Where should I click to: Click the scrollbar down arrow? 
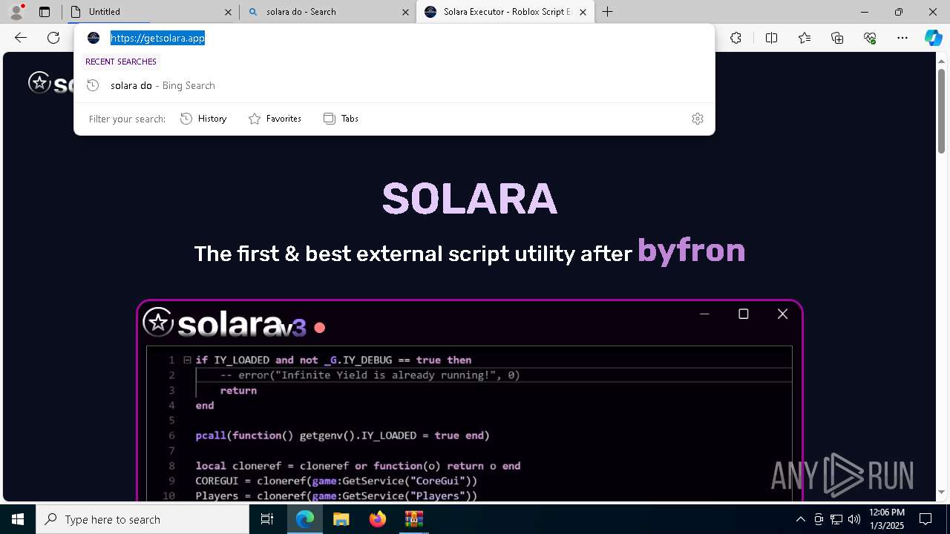941,492
